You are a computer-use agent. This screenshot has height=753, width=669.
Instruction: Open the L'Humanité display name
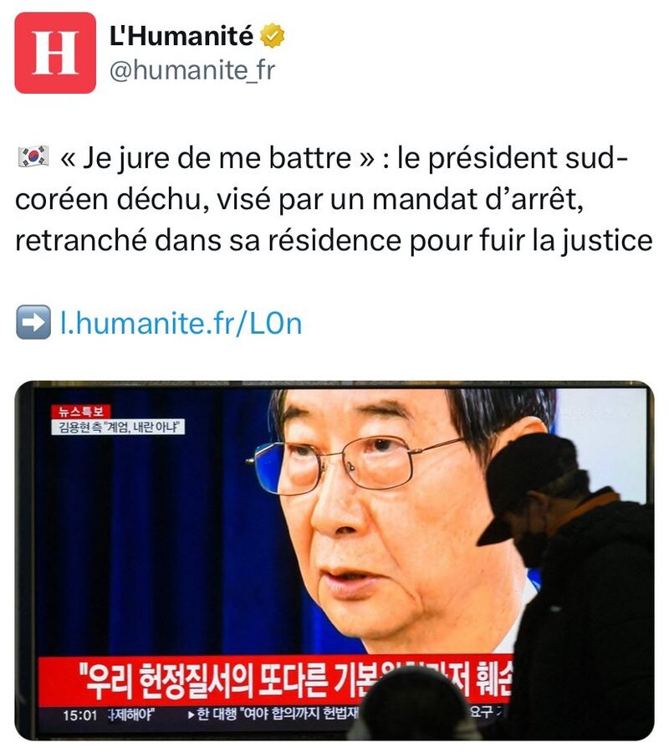pyautogui.click(x=181, y=35)
